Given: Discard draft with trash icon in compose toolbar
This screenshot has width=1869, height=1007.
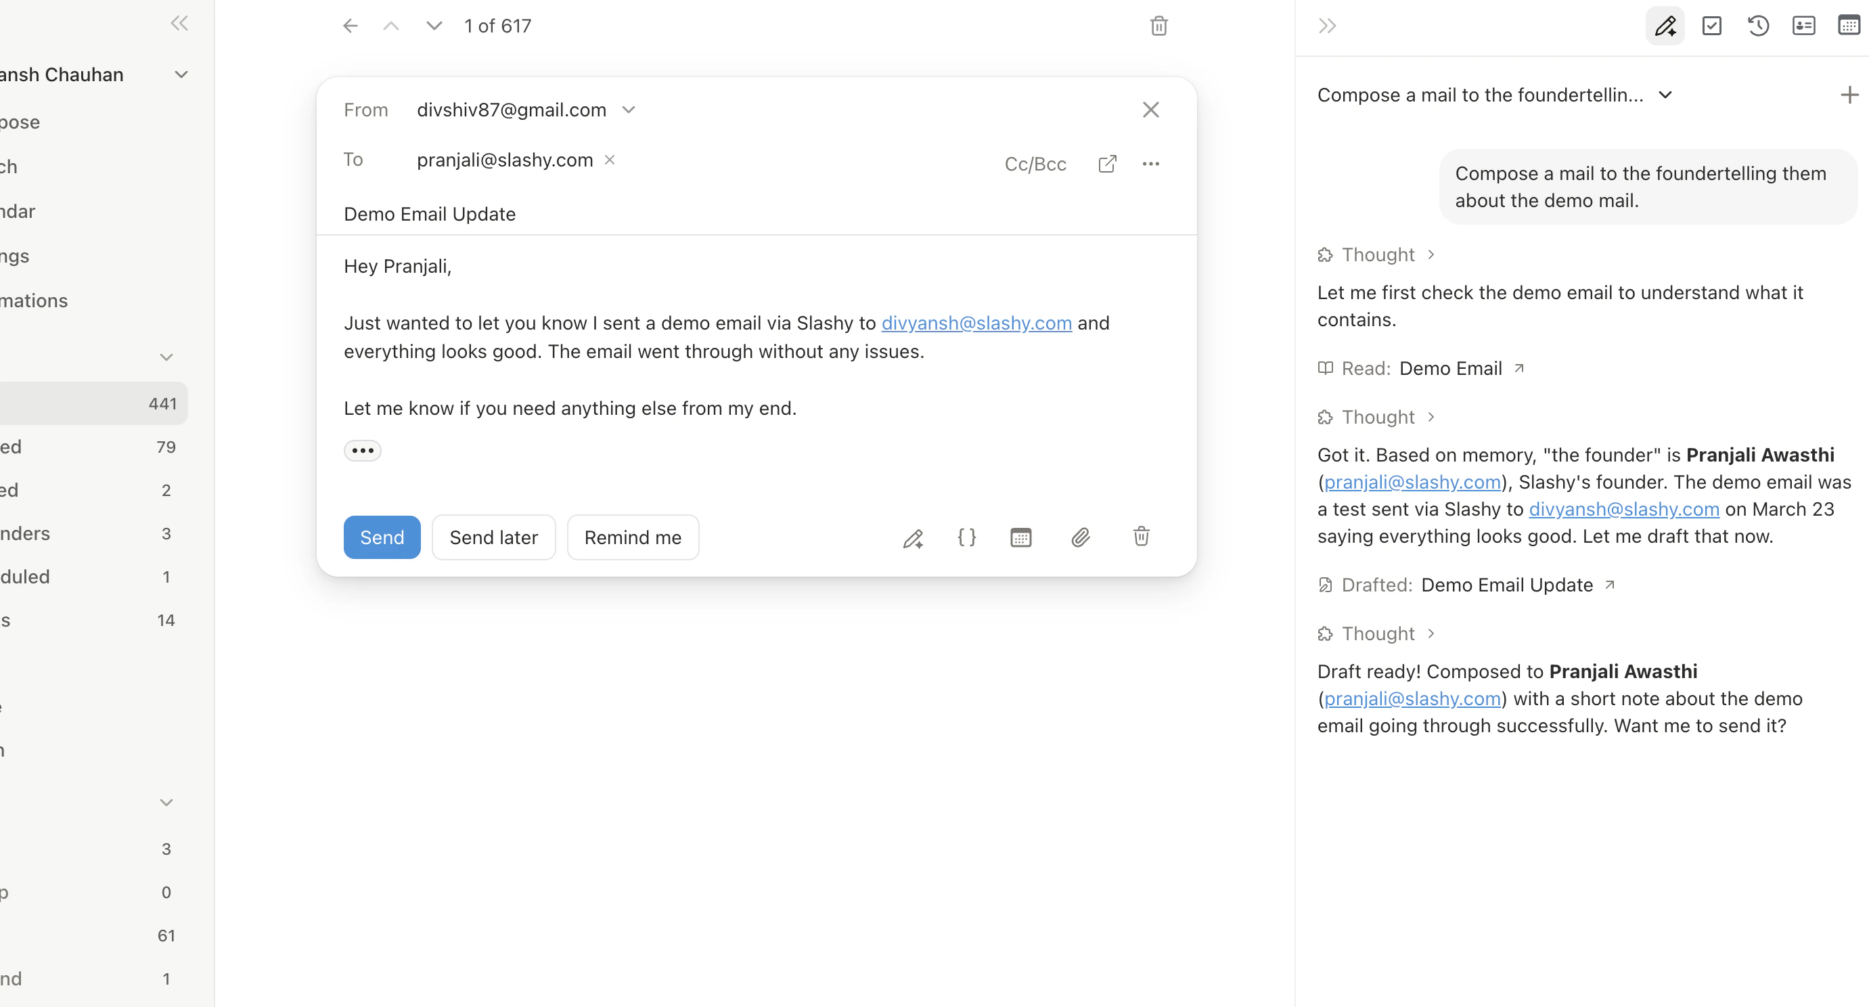Looking at the screenshot, I should [1142, 536].
